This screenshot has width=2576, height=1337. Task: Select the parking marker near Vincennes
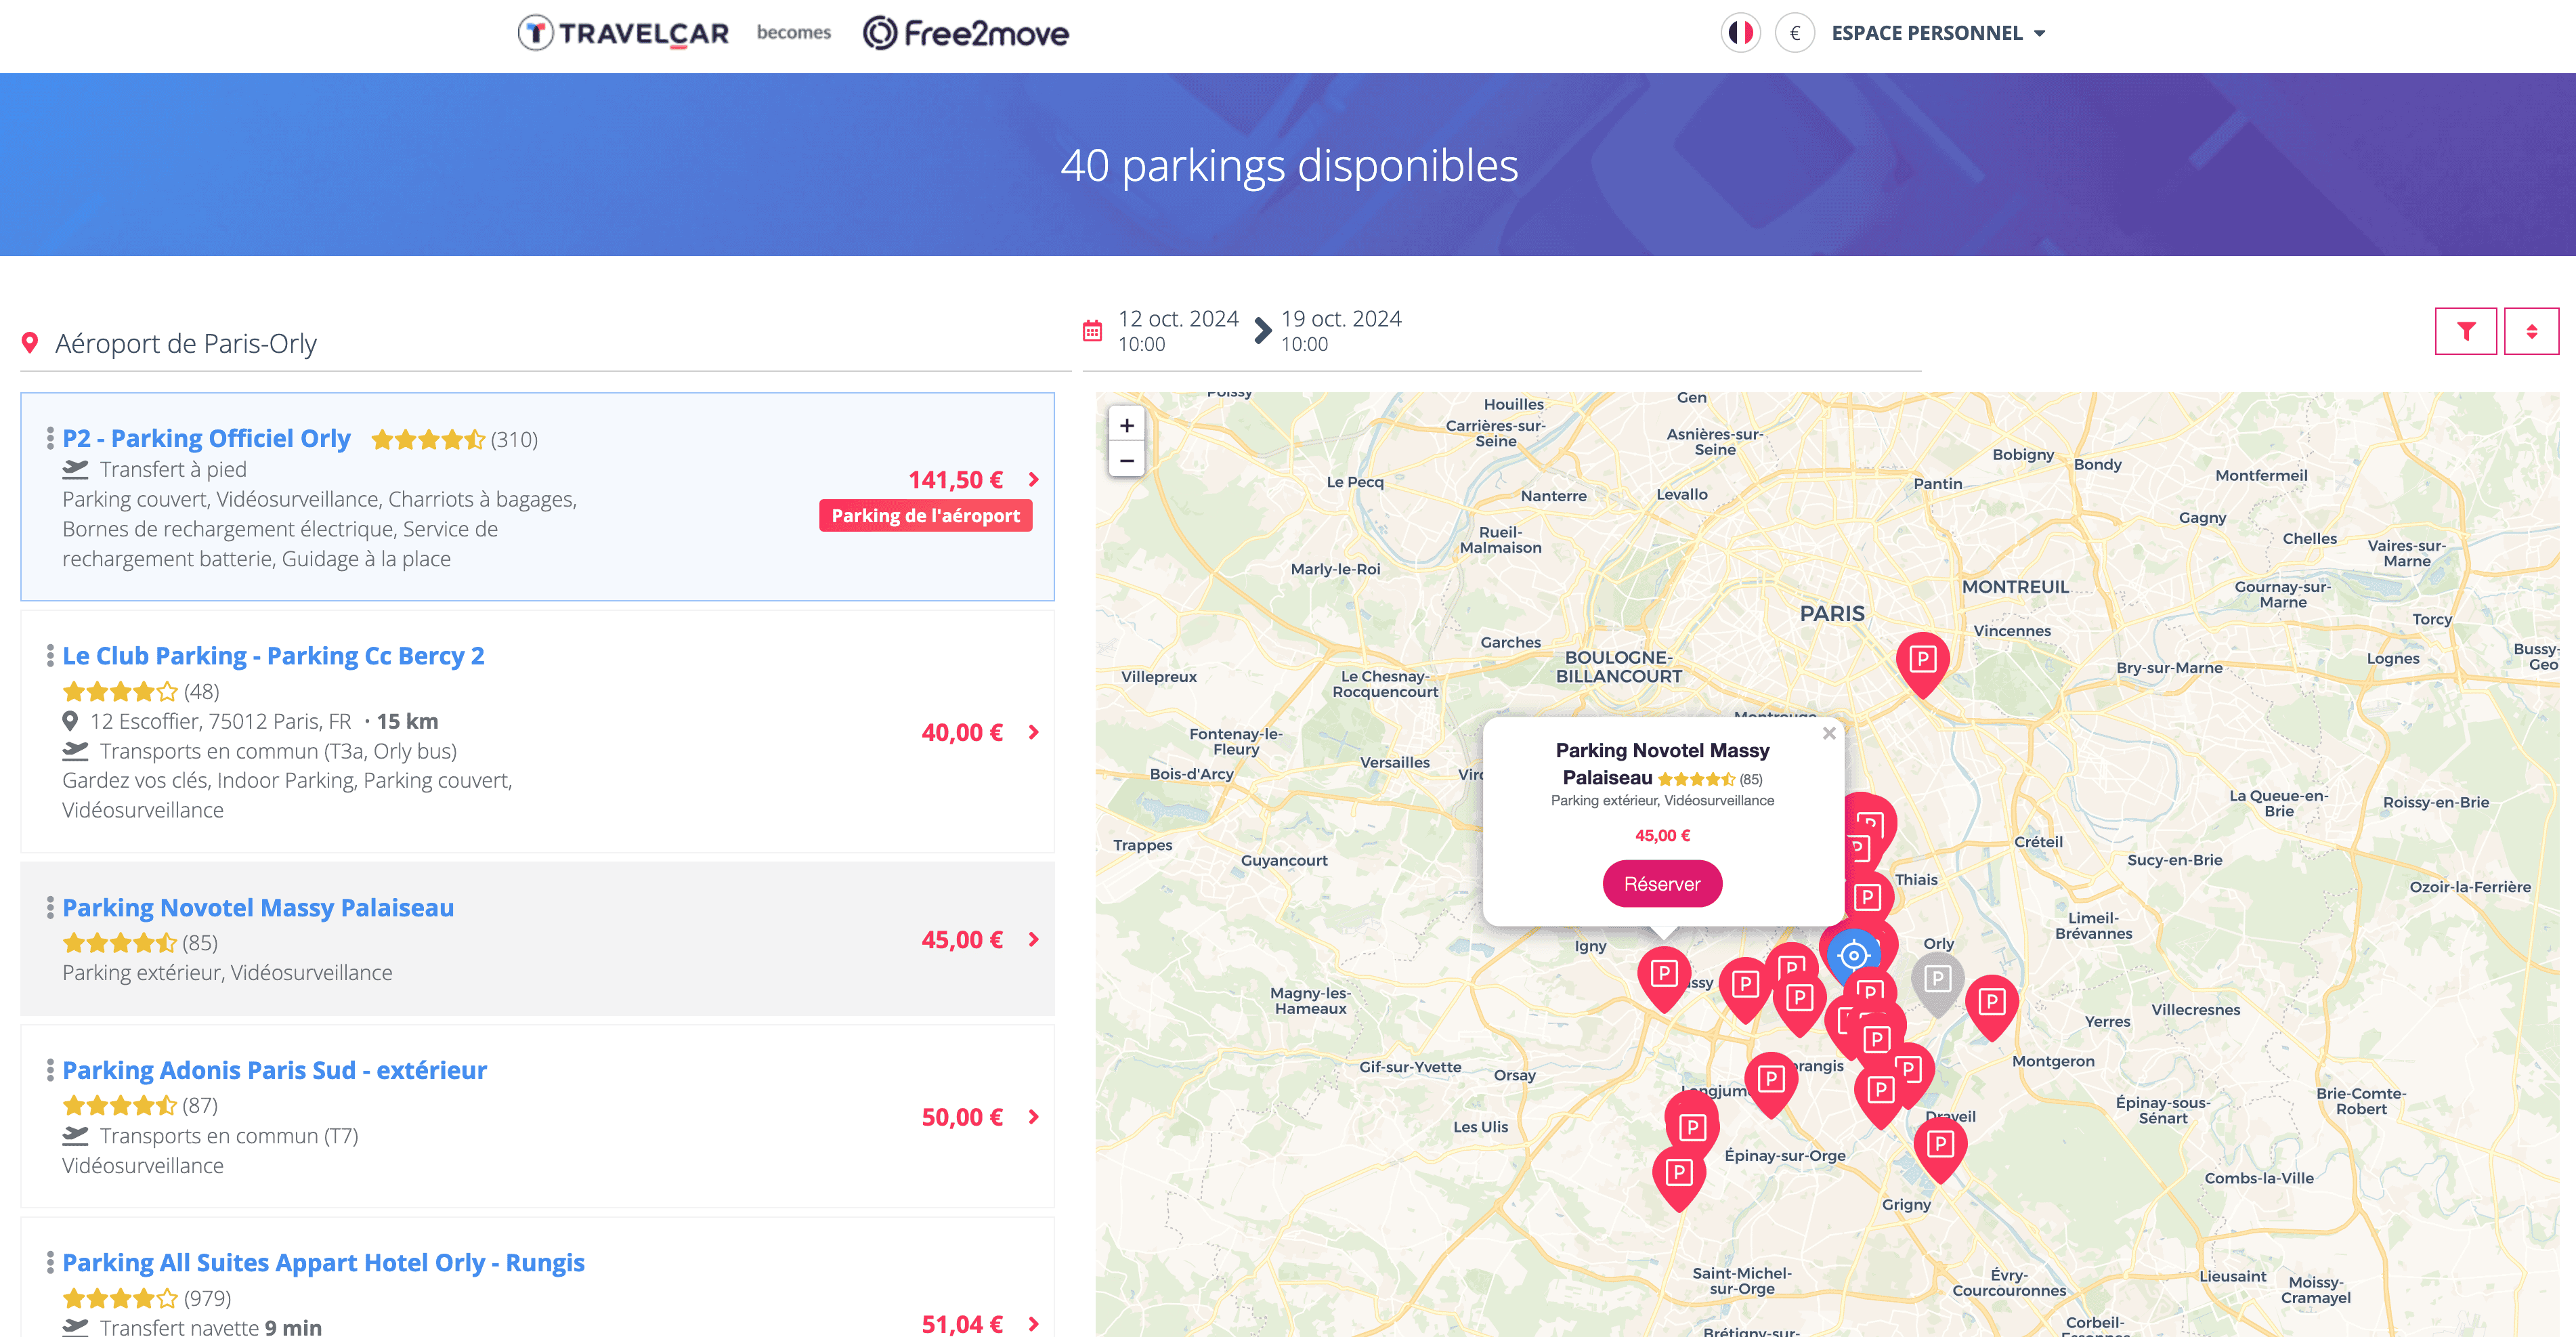(1922, 664)
